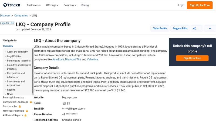Open LKQ's X (Twitter) social icon
Image resolution: width=216 pixels, height=121 pixels.
click(x=64, y=103)
